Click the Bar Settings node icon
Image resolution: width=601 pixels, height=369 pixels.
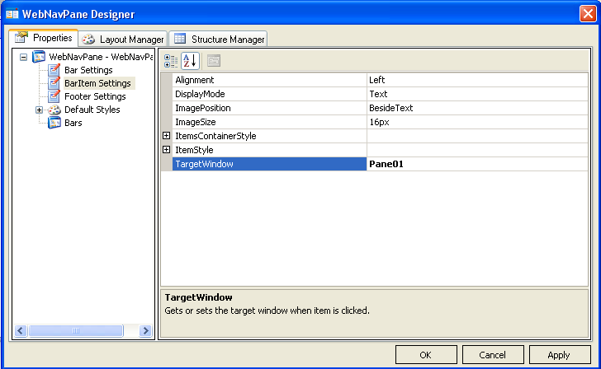(54, 70)
